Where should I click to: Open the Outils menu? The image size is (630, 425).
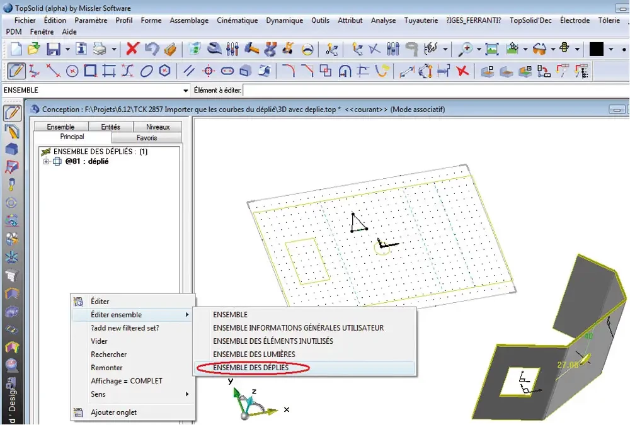click(320, 20)
